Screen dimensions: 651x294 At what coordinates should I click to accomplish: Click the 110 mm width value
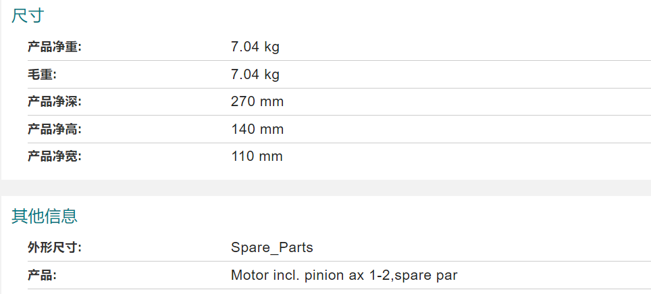(257, 157)
